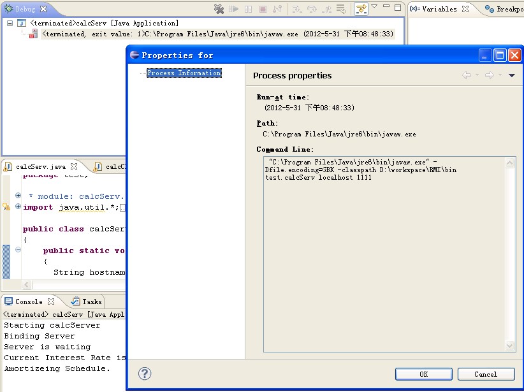Collapse the terminated calcServ launch node
The height and width of the screenshot is (392, 524).
[x=10, y=23]
